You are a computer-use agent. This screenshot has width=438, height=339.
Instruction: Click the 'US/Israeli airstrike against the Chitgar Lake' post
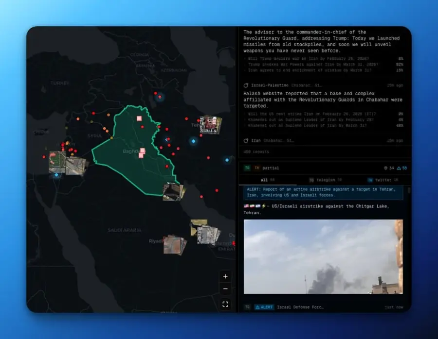pyautogui.click(x=316, y=209)
